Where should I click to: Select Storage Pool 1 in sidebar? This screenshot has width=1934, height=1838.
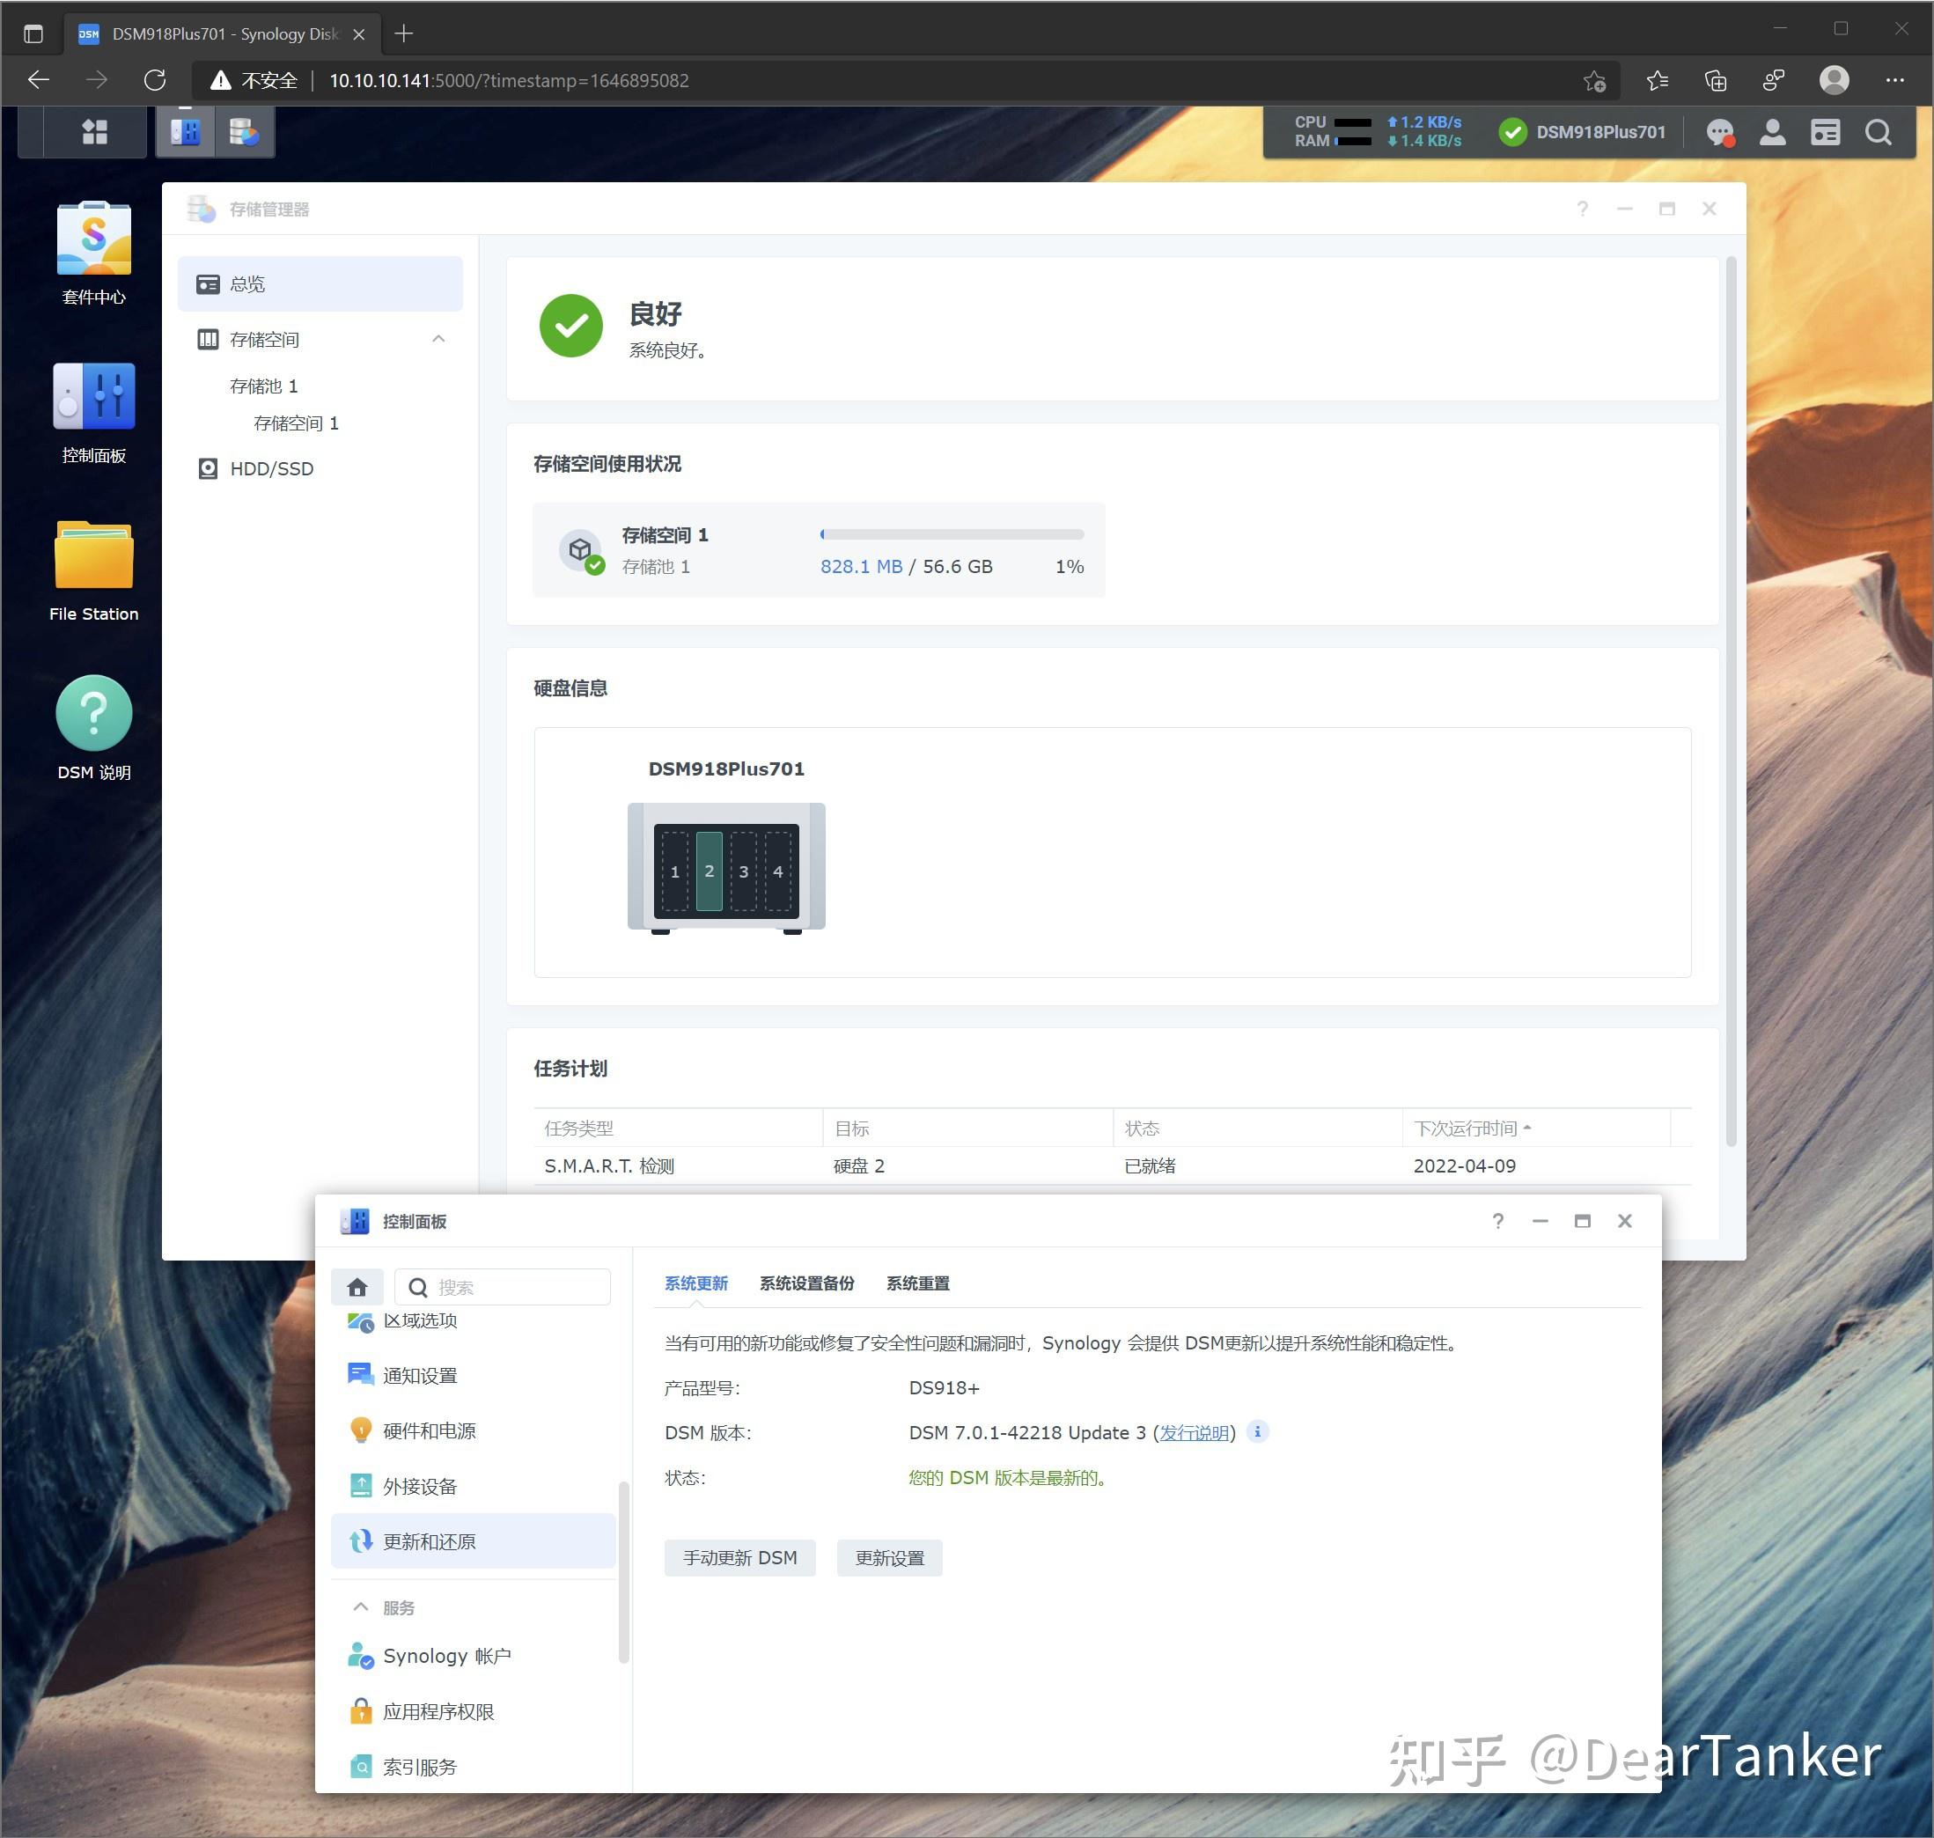pyautogui.click(x=263, y=386)
